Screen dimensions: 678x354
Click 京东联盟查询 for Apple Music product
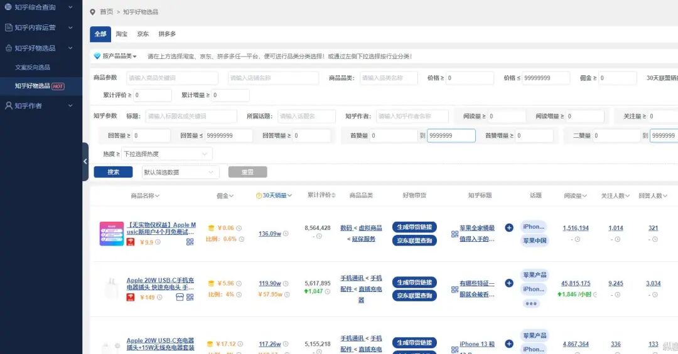click(x=414, y=241)
